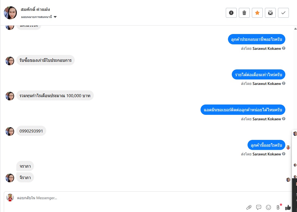Image resolution: width=297 pixels, height=212 pixels.
Task: Click the scrollbar up arrow
Action: 295,29
